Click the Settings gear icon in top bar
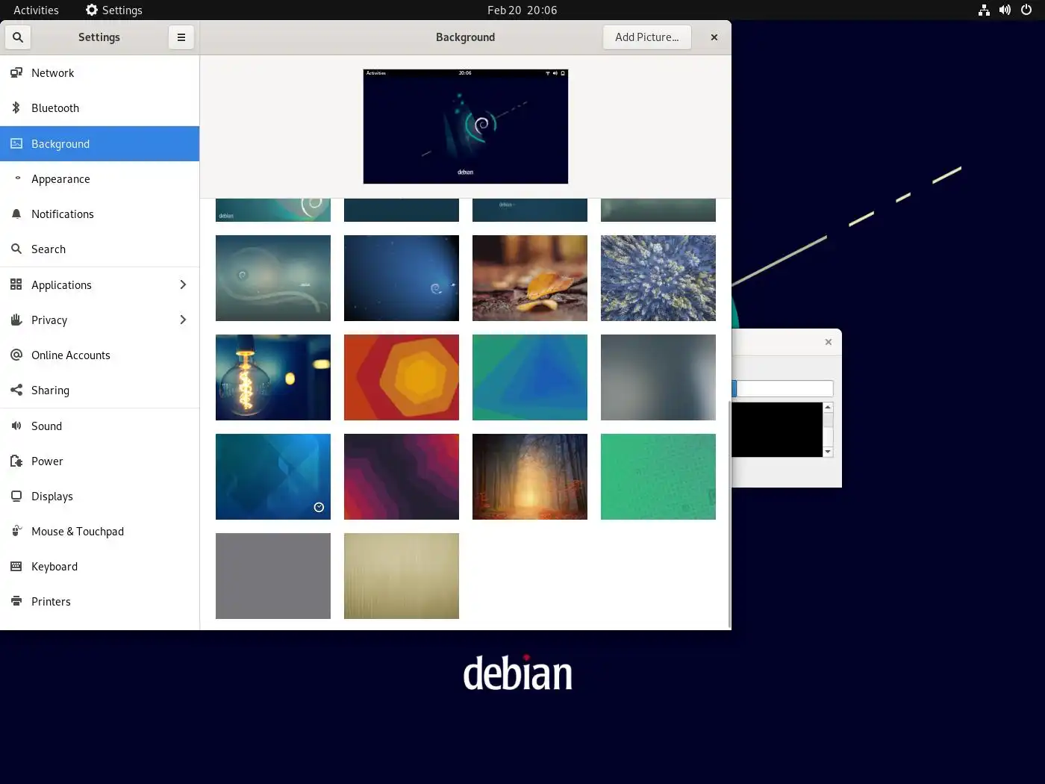Screen dimensions: 1045x784 coord(92,10)
